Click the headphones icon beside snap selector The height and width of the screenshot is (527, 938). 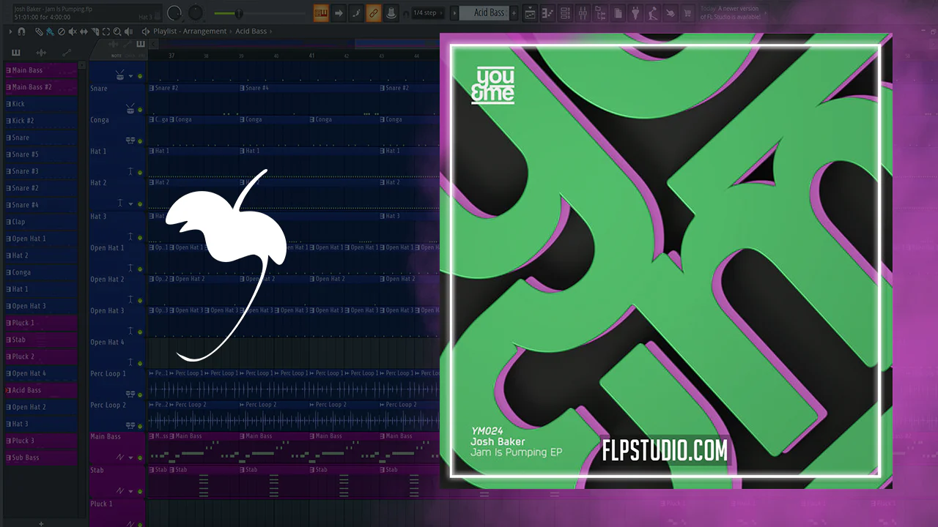click(x=406, y=13)
